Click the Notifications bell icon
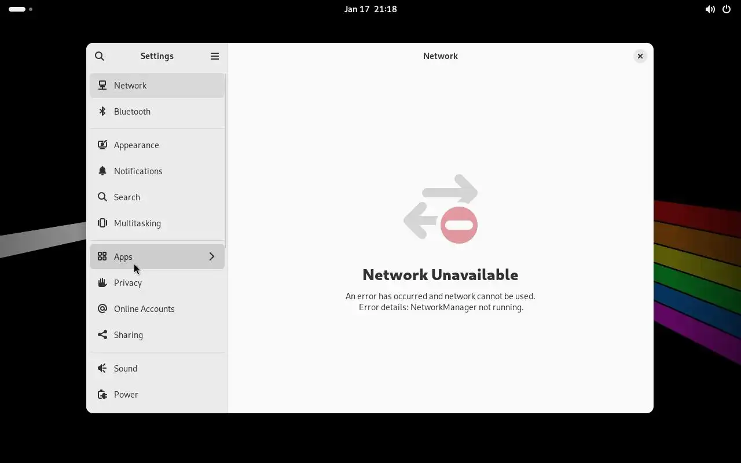 [102, 171]
